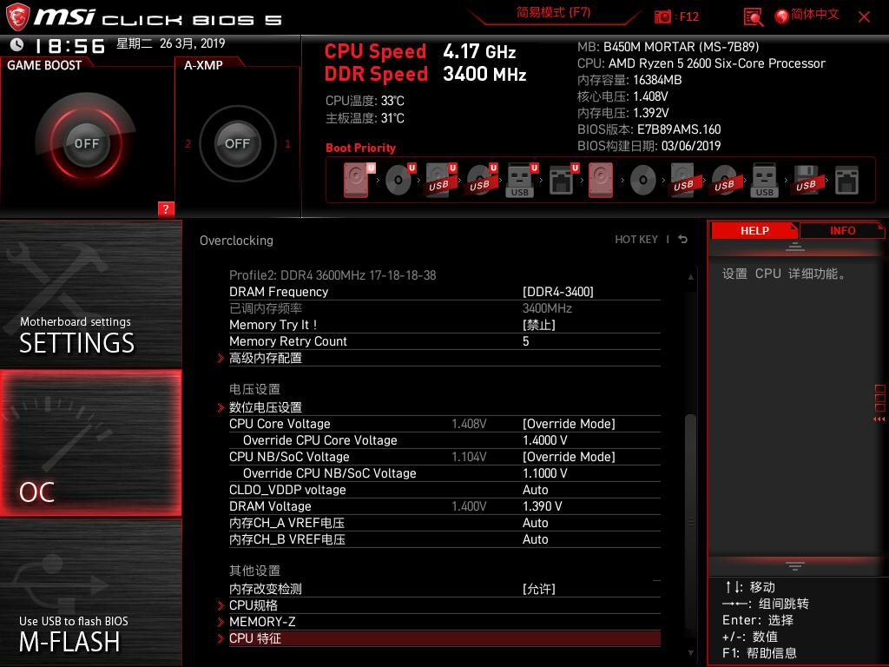
Task: Click the settings list scrollbar up arrow
Action: pos(690,277)
